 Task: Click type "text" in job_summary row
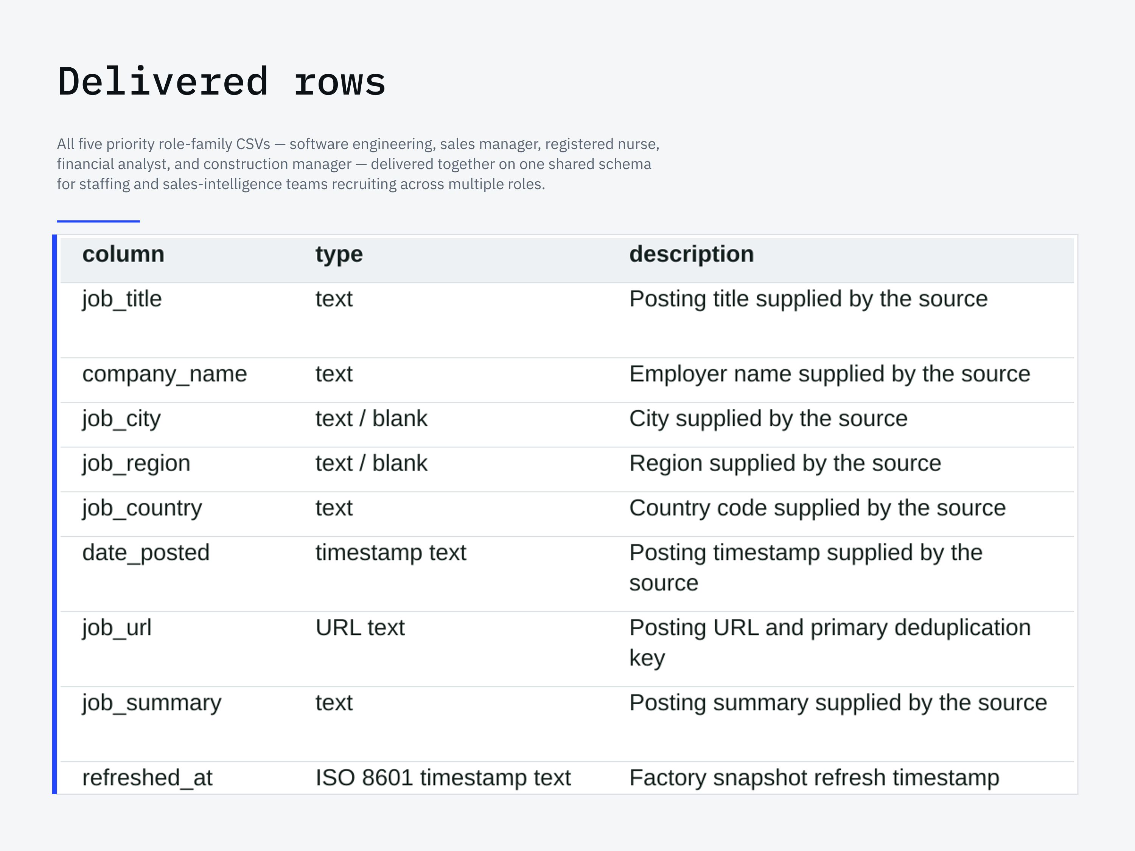pos(334,703)
